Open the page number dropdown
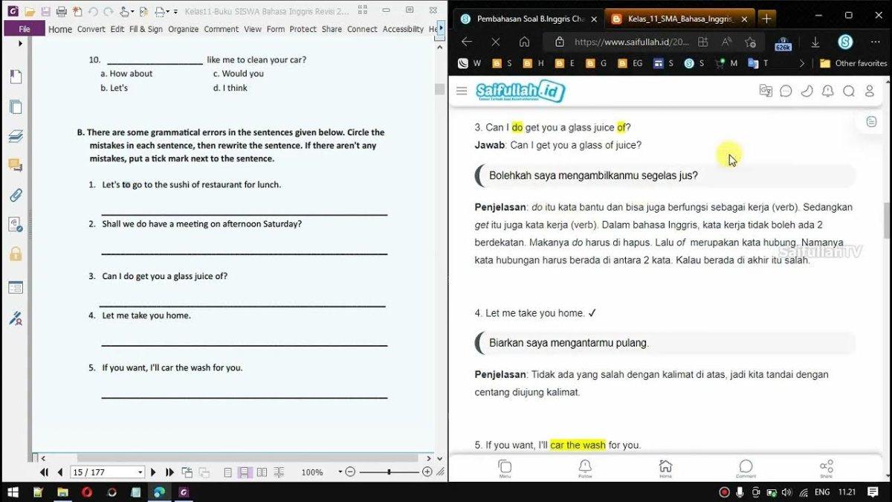 click(x=140, y=472)
